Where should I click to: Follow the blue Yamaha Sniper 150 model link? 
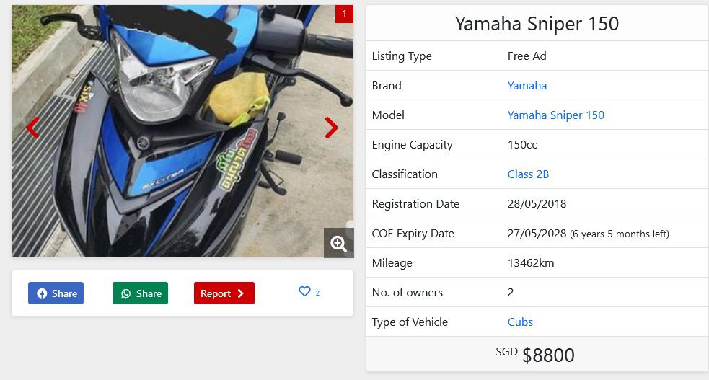click(x=556, y=115)
